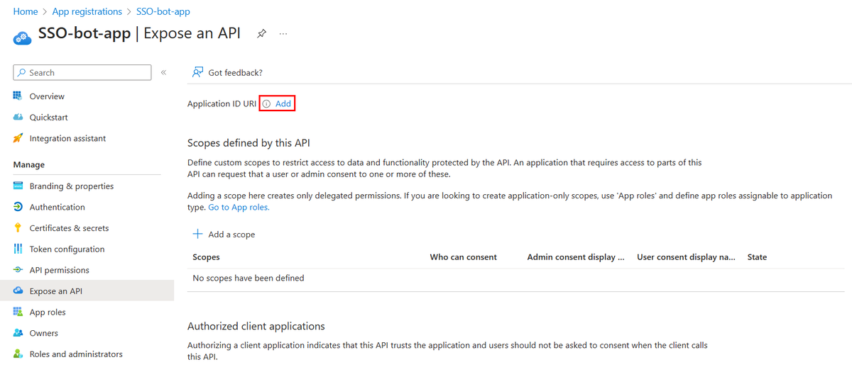The width and height of the screenshot is (852, 367).
Task: Click the API permissions icon
Action: pos(18,270)
